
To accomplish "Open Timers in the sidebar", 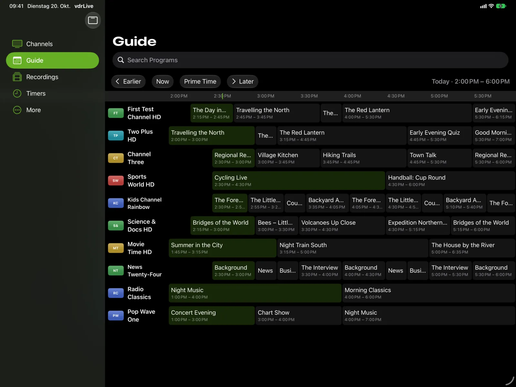I will tap(52, 93).
